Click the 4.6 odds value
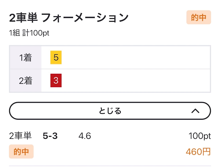220x167 pixels. point(85,136)
